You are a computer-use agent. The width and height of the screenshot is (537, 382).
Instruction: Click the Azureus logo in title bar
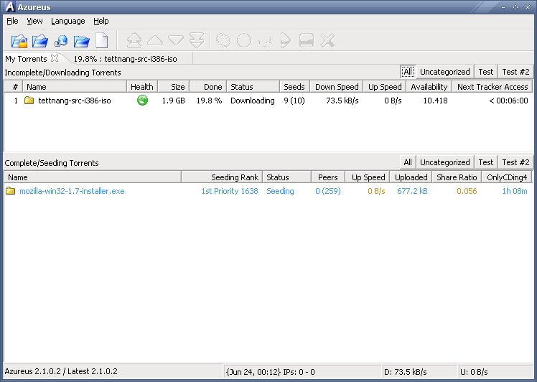10,6
